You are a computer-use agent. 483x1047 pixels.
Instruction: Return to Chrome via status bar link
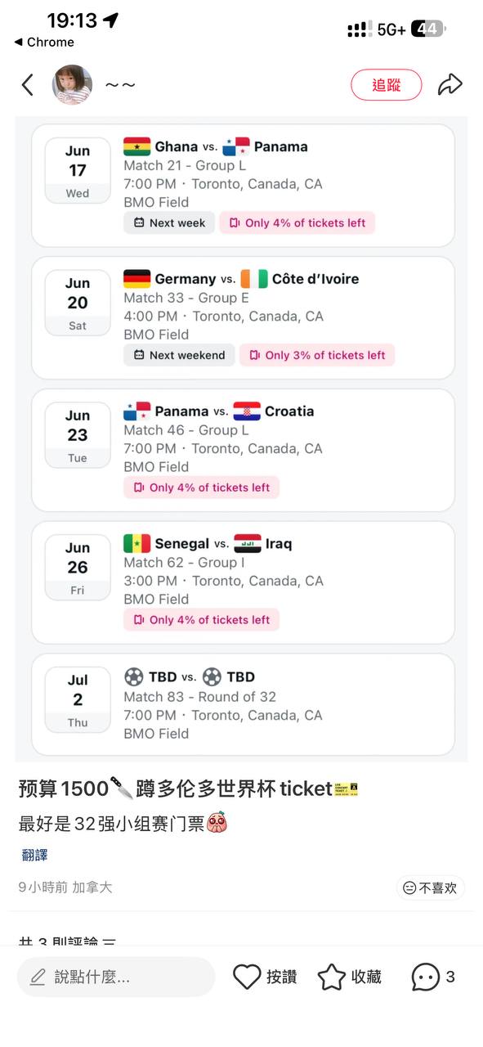[x=44, y=42]
